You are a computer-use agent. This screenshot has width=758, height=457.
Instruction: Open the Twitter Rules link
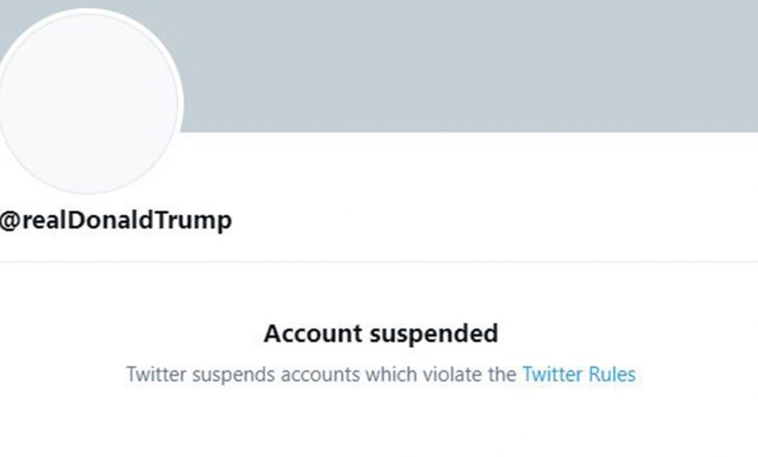578,374
